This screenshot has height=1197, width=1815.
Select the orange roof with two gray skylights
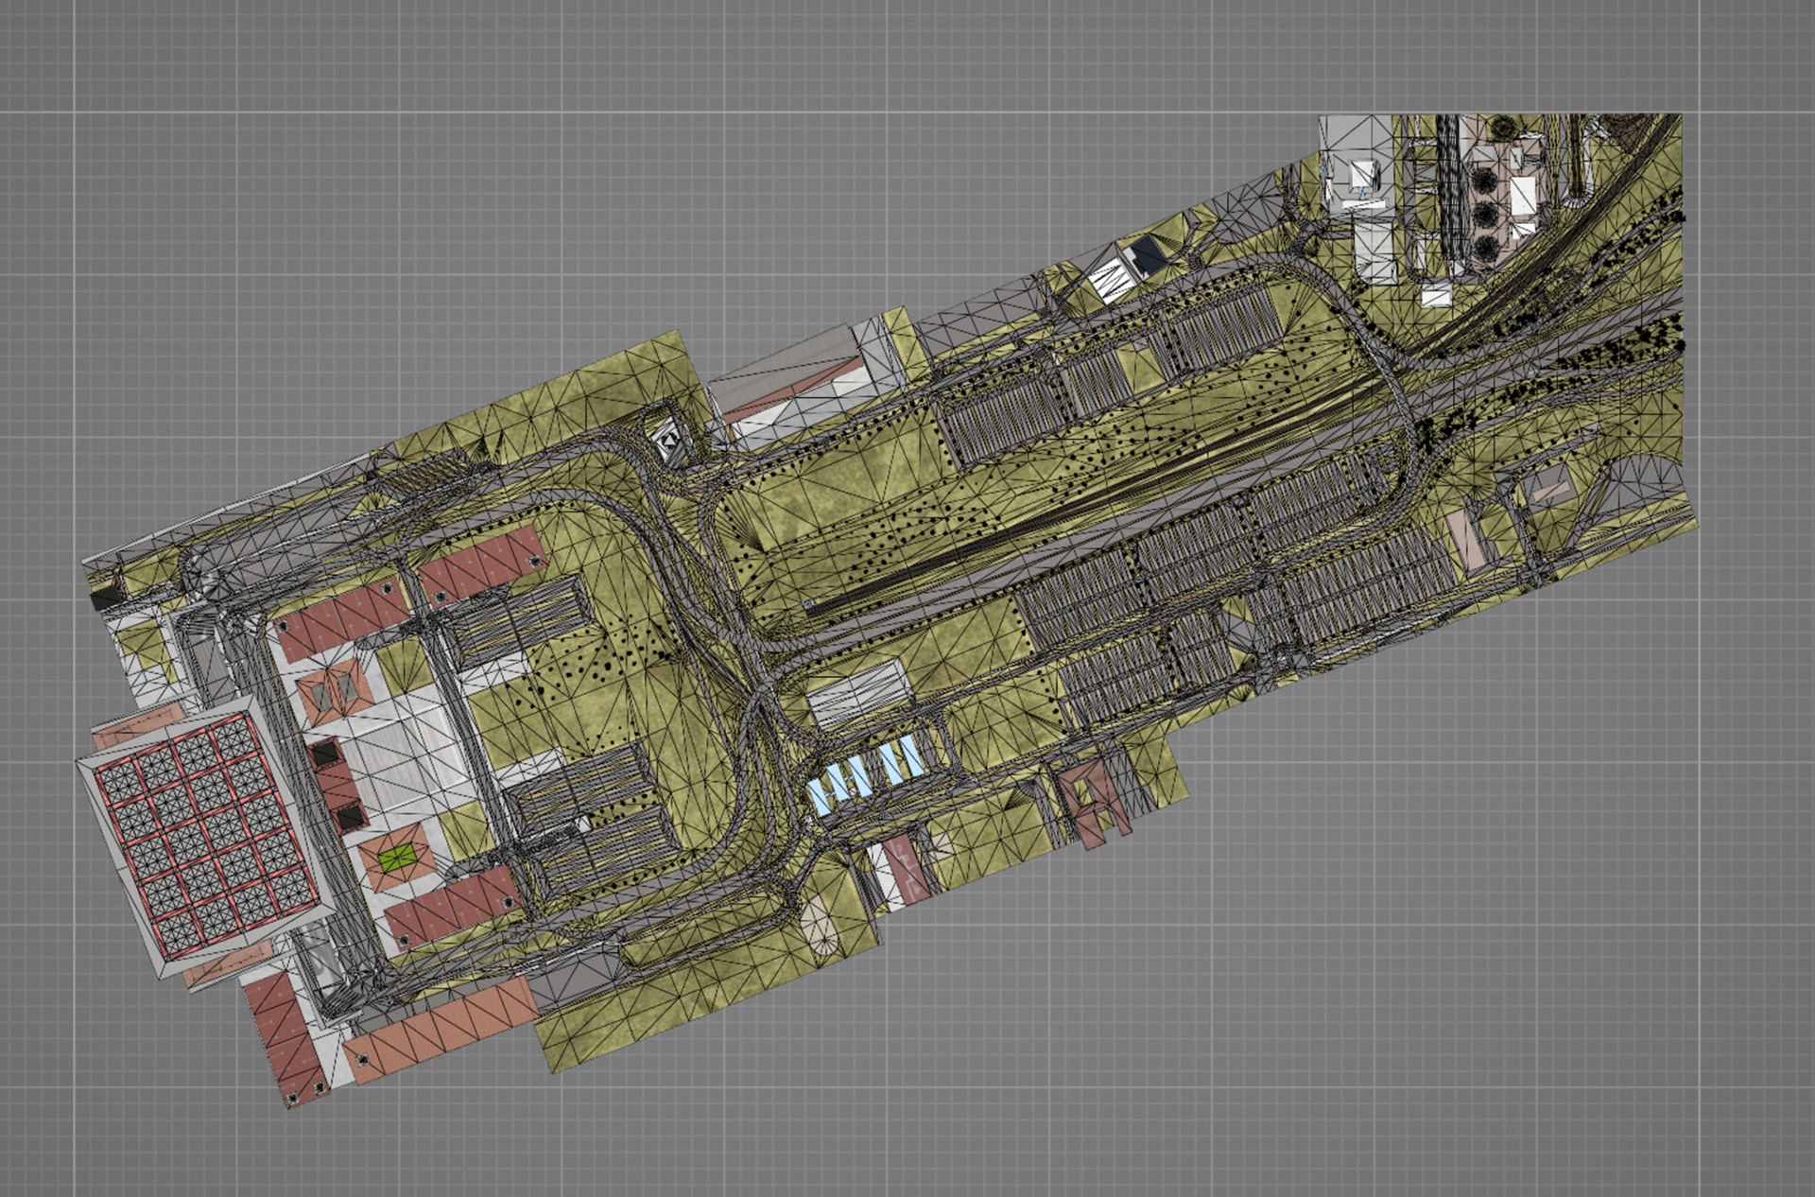point(333,692)
